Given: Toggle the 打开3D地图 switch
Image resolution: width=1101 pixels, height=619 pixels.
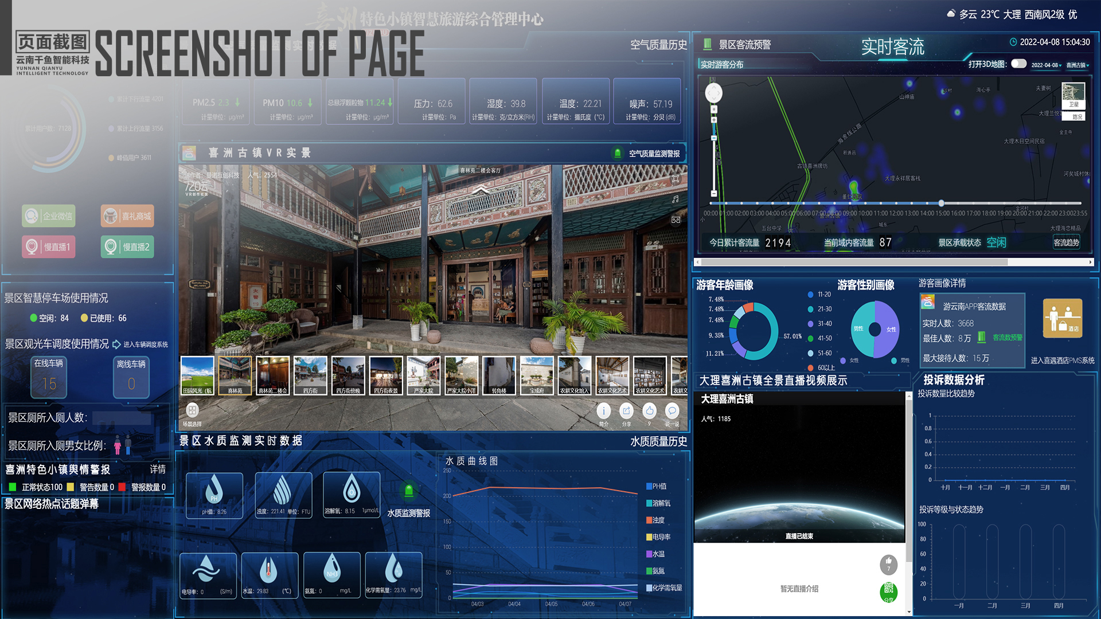Looking at the screenshot, I should click(x=1018, y=64).
